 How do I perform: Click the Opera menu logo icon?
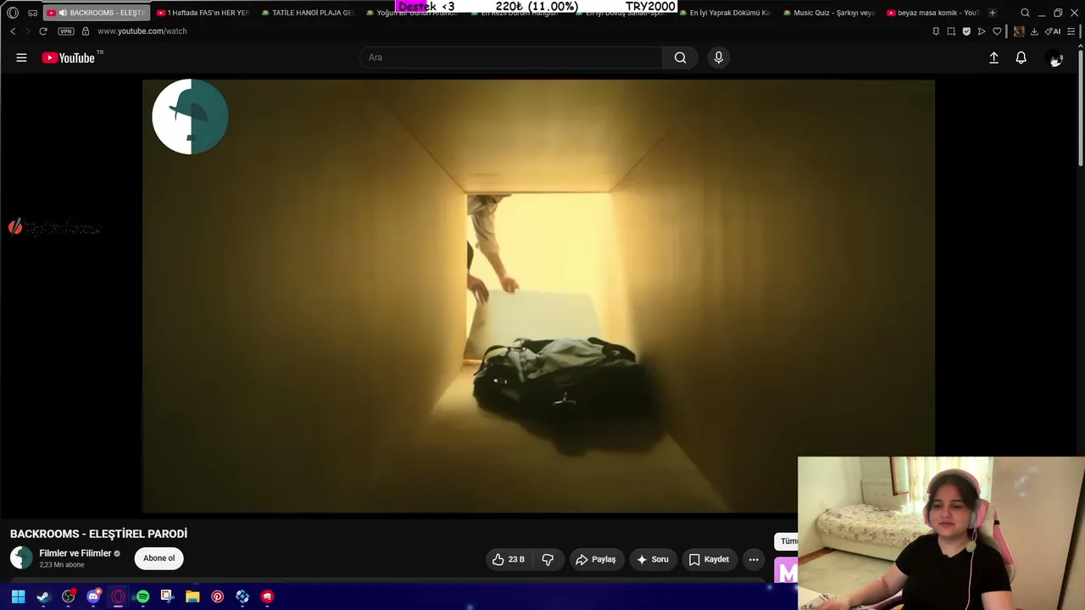click(13, 13)
